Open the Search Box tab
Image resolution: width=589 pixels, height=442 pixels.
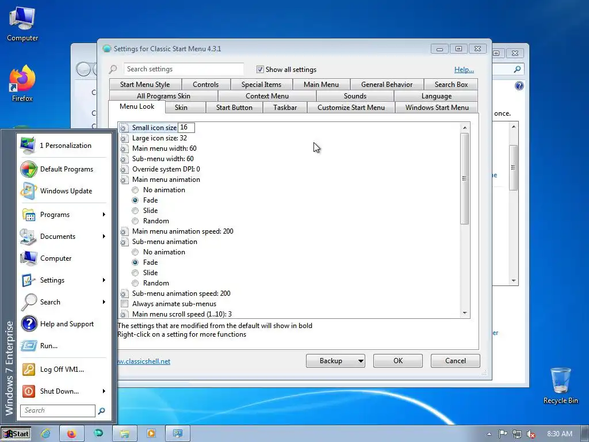pos(451,85)
